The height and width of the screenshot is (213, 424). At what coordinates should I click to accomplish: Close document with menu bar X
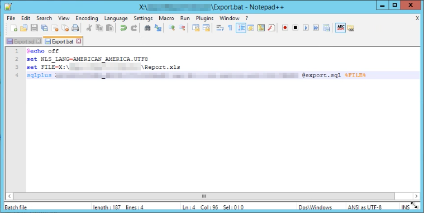point(417,18)
